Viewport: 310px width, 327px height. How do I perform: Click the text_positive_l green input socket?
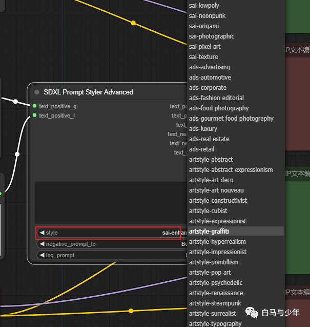34,116
